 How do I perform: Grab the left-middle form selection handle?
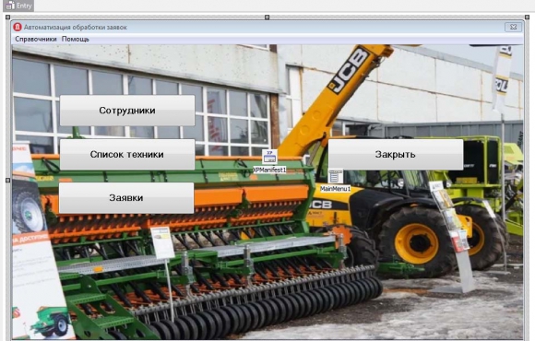(8, 180)
